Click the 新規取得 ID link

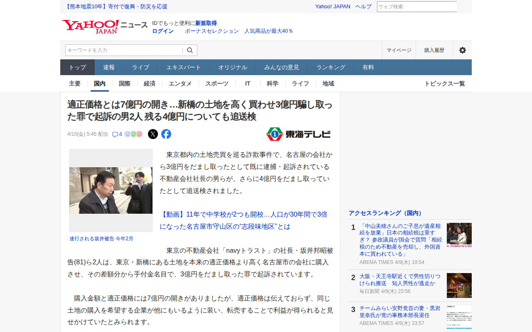[206, 23]
